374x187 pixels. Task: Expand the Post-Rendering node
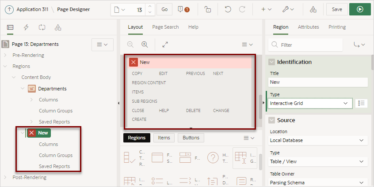point(5,177)
